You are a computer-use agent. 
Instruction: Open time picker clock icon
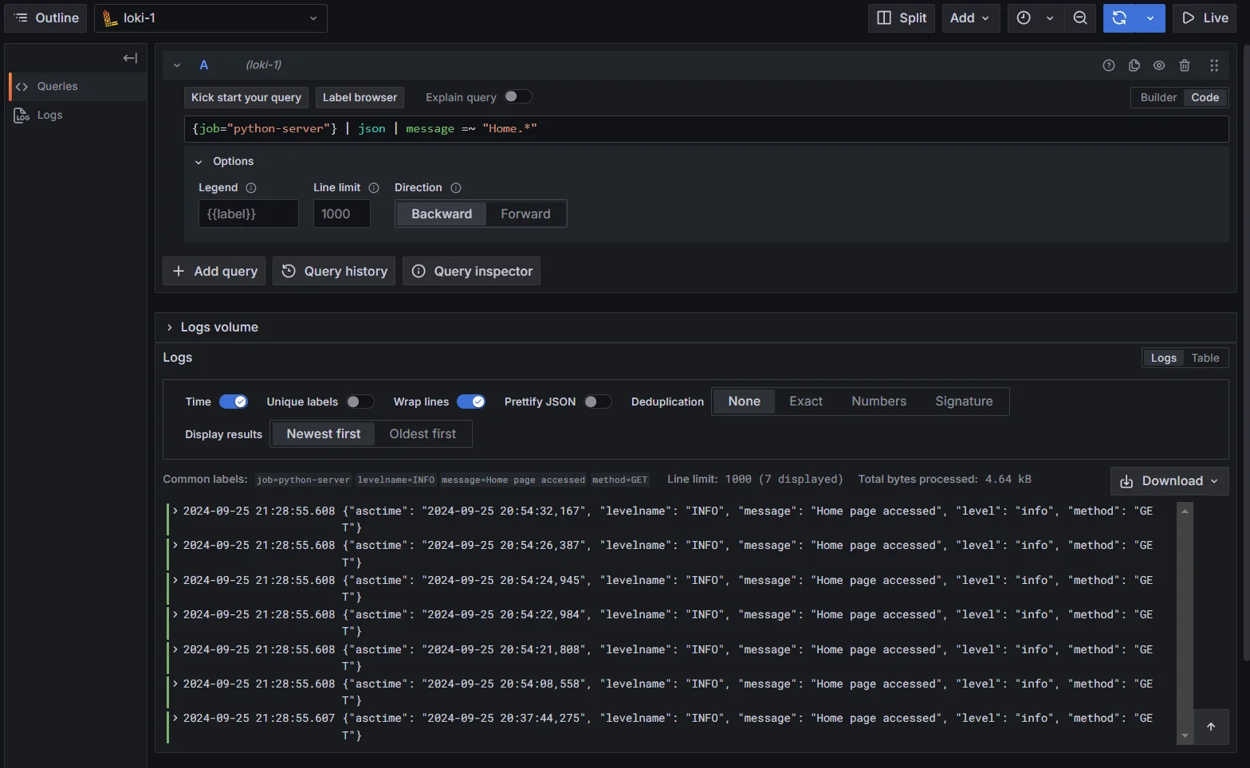pos(1024,18)
